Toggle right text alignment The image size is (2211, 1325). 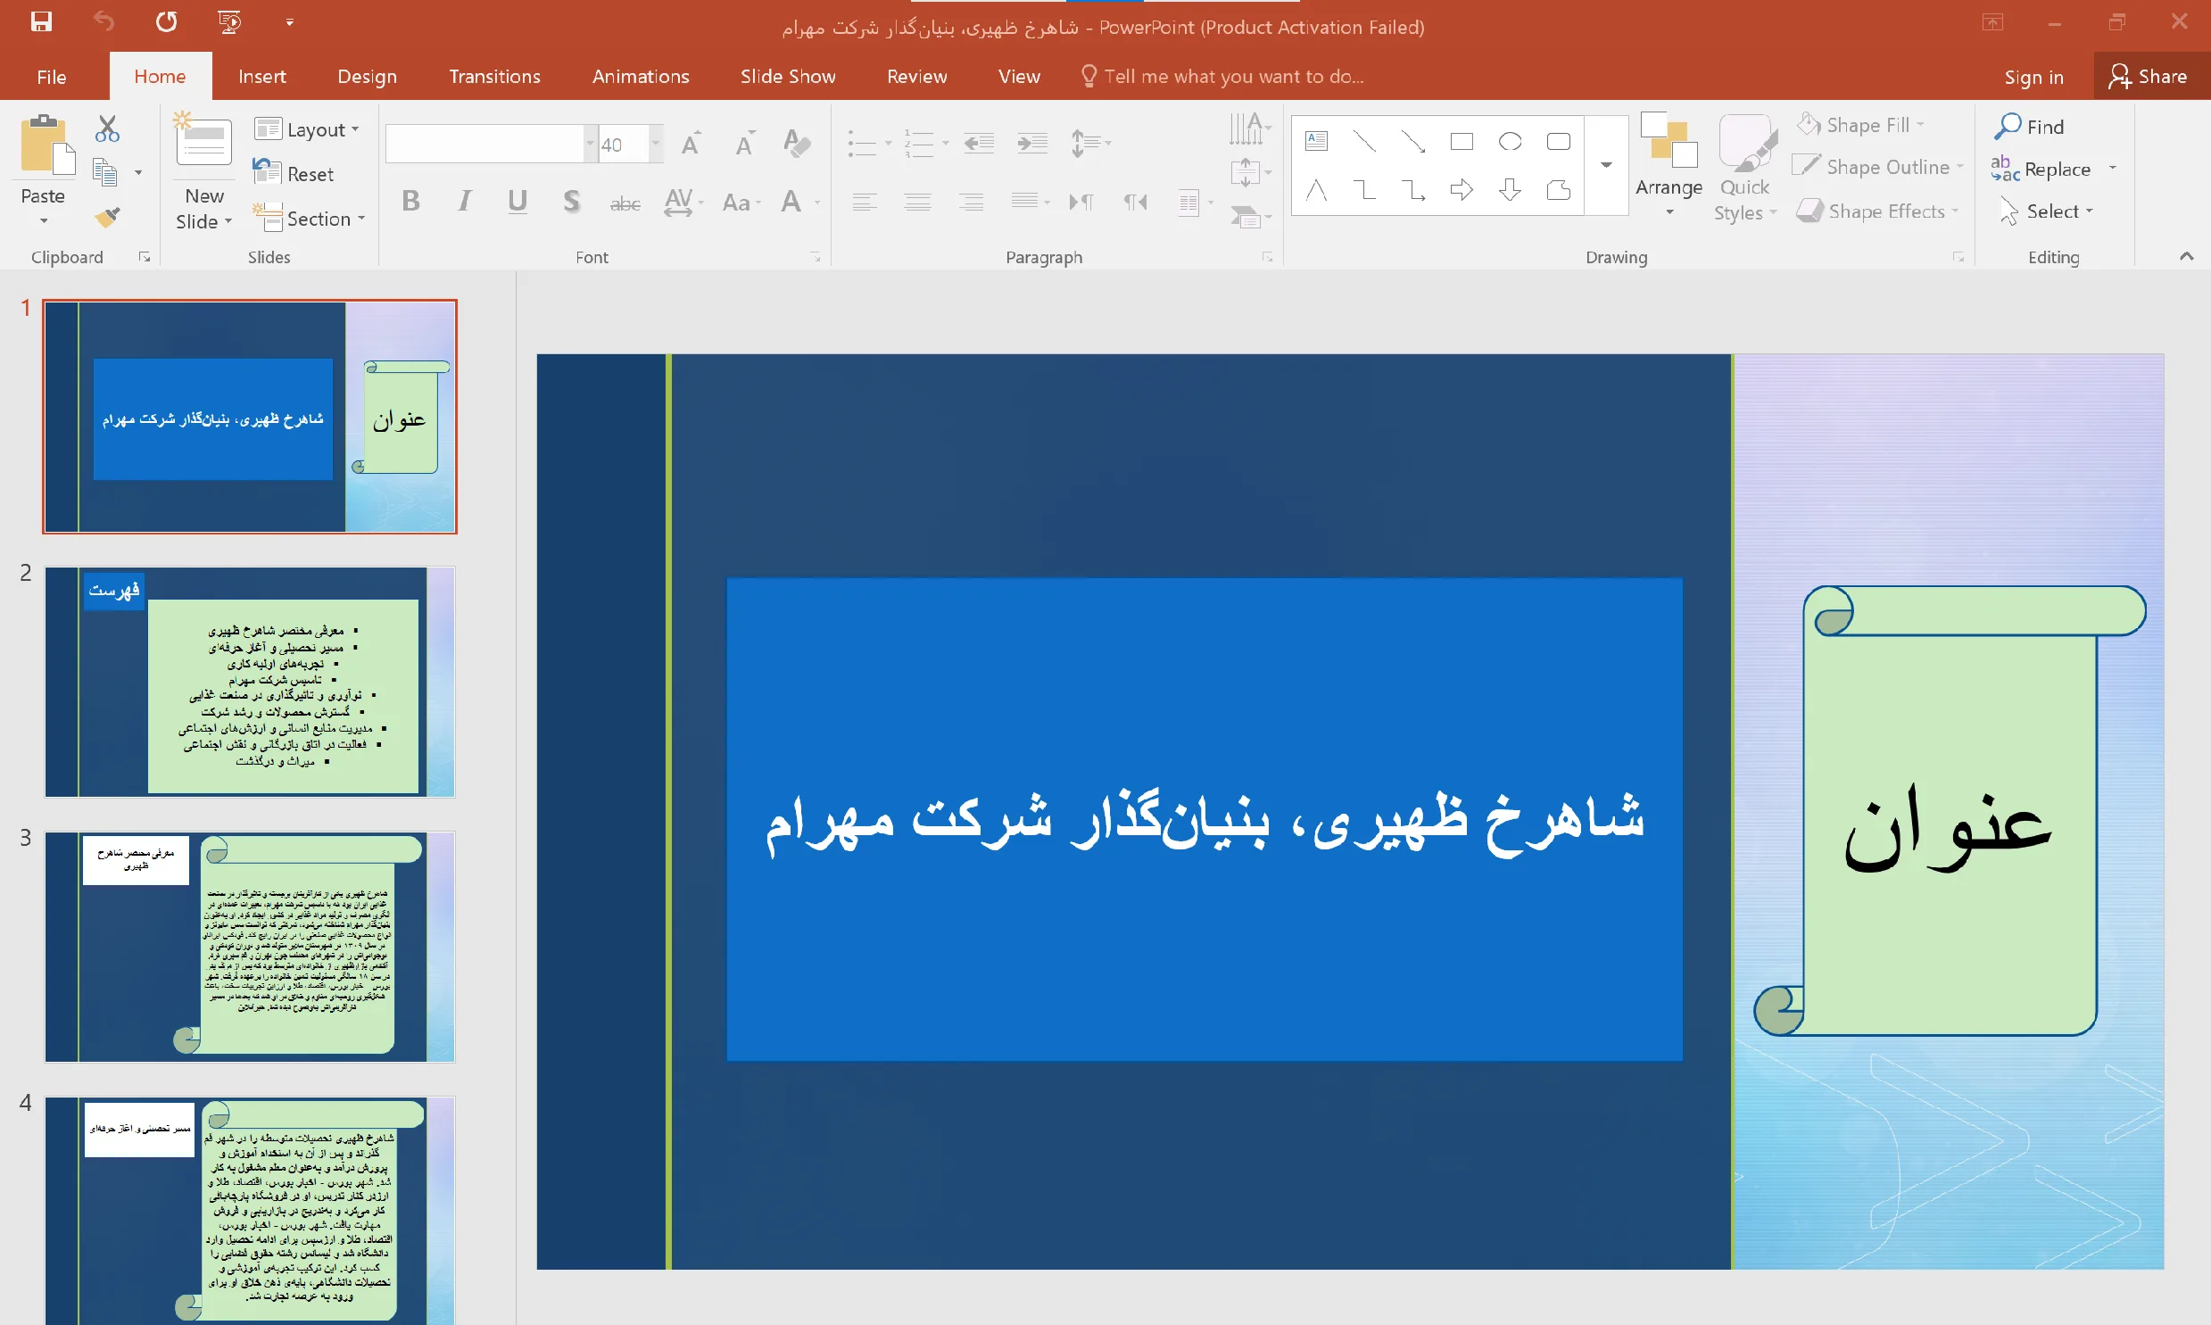pyautogui.click(x=971, y=203)
